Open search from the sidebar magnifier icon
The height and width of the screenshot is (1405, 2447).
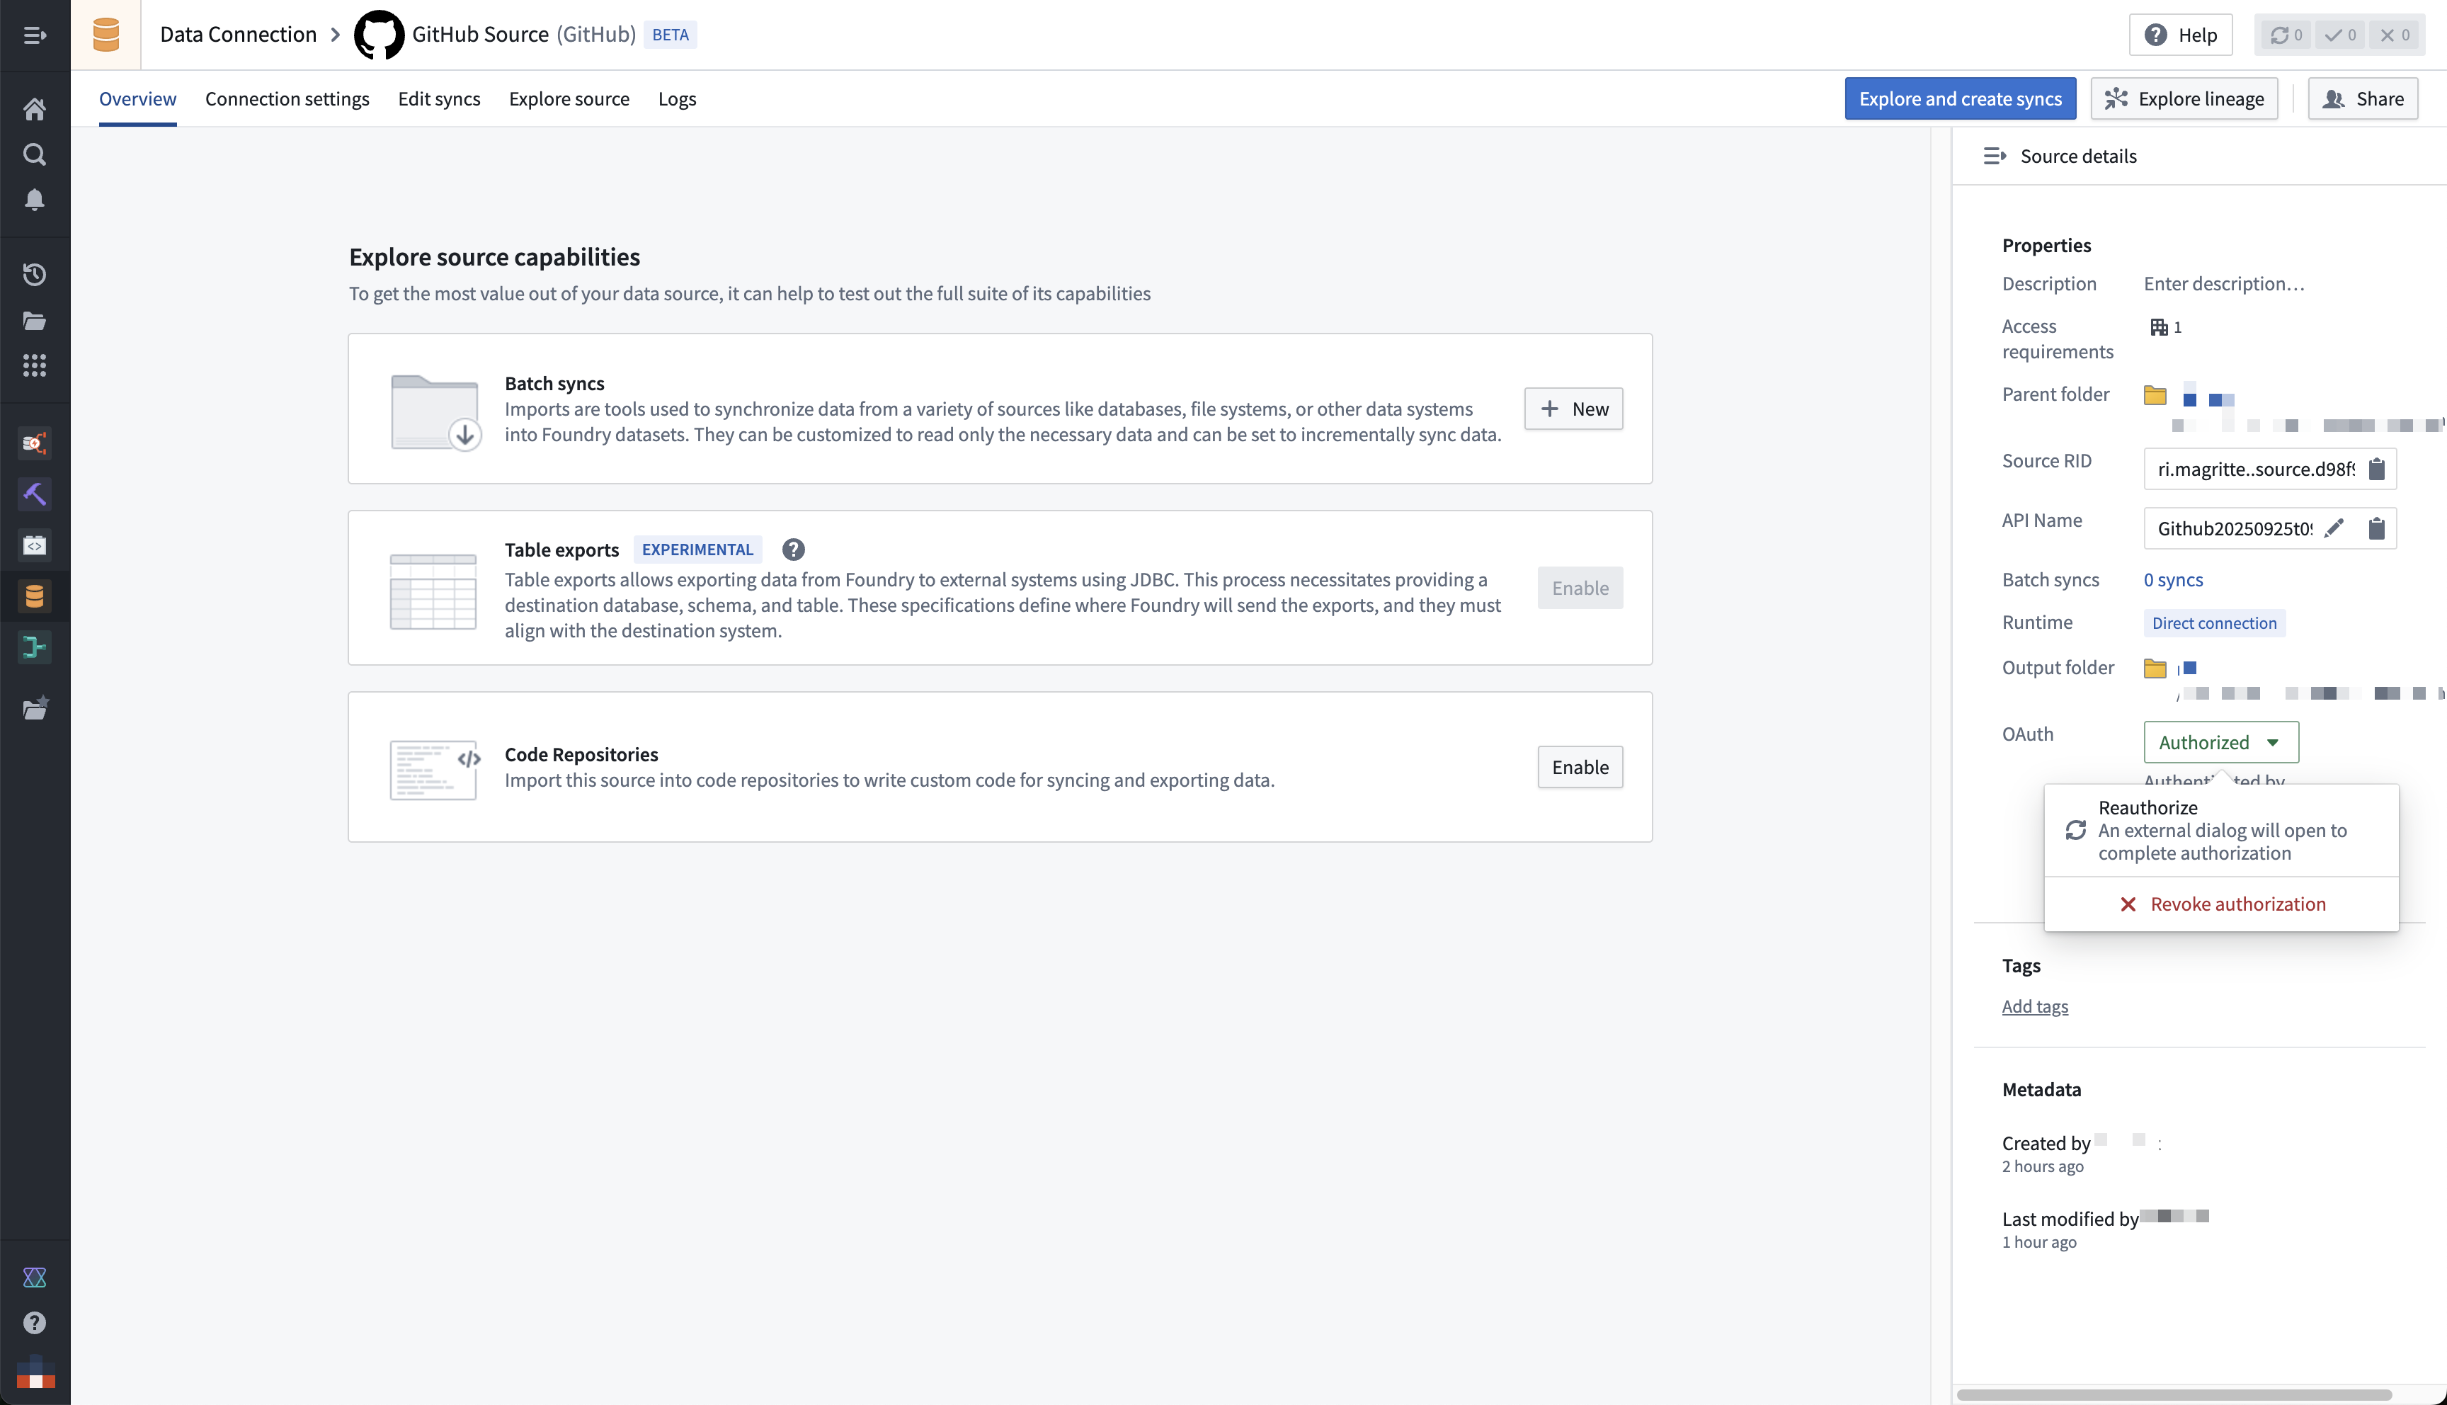coord(35,154)
